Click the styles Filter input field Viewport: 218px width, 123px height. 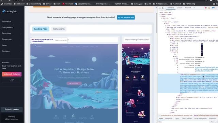tap(184, 122)
